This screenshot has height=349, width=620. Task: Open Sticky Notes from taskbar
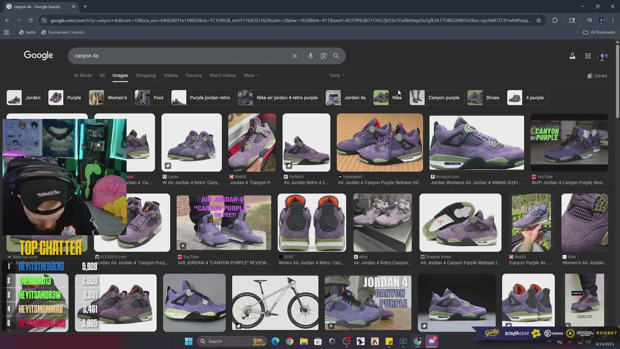(389, 341)
